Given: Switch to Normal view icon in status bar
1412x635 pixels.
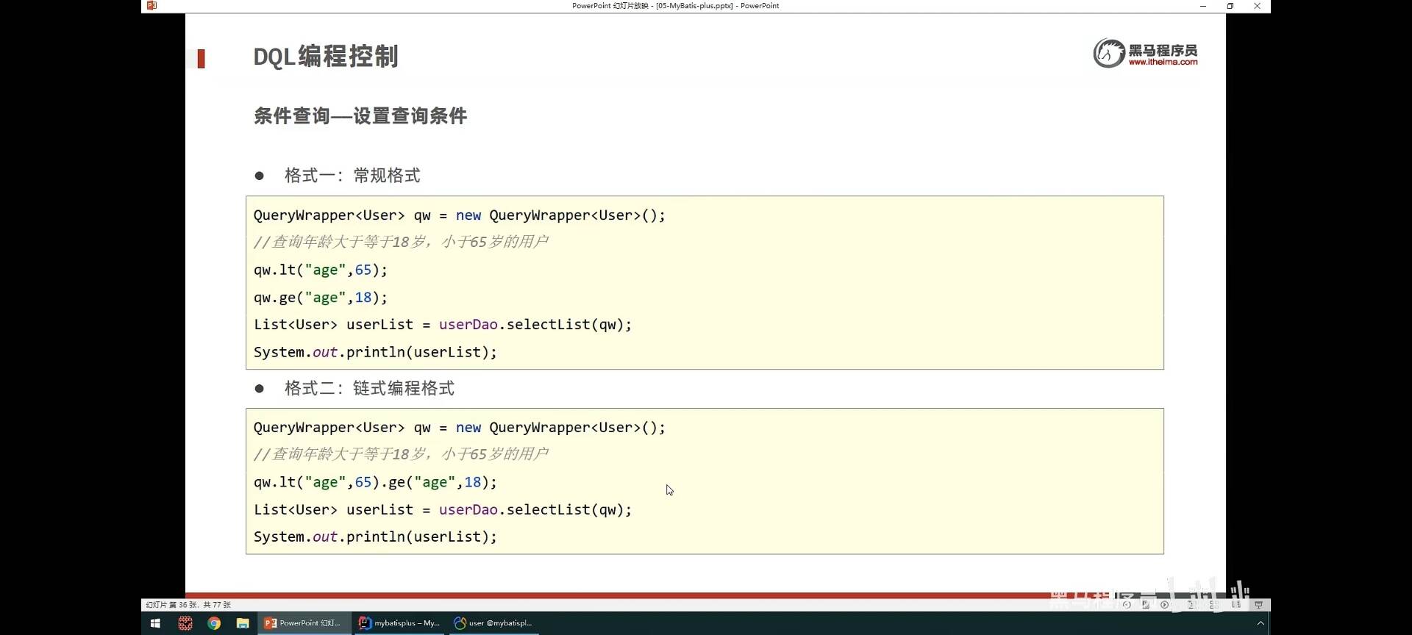Looking at the screenshot, I should (x=1191, y=604).
